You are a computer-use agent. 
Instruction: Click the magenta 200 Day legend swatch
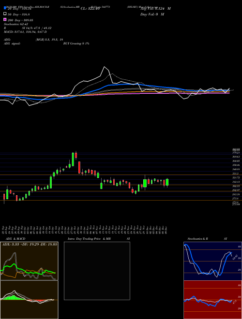[5, 20]
